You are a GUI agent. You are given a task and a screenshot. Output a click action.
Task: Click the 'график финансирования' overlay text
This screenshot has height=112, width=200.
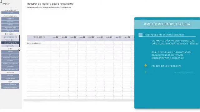click(166, 66)
